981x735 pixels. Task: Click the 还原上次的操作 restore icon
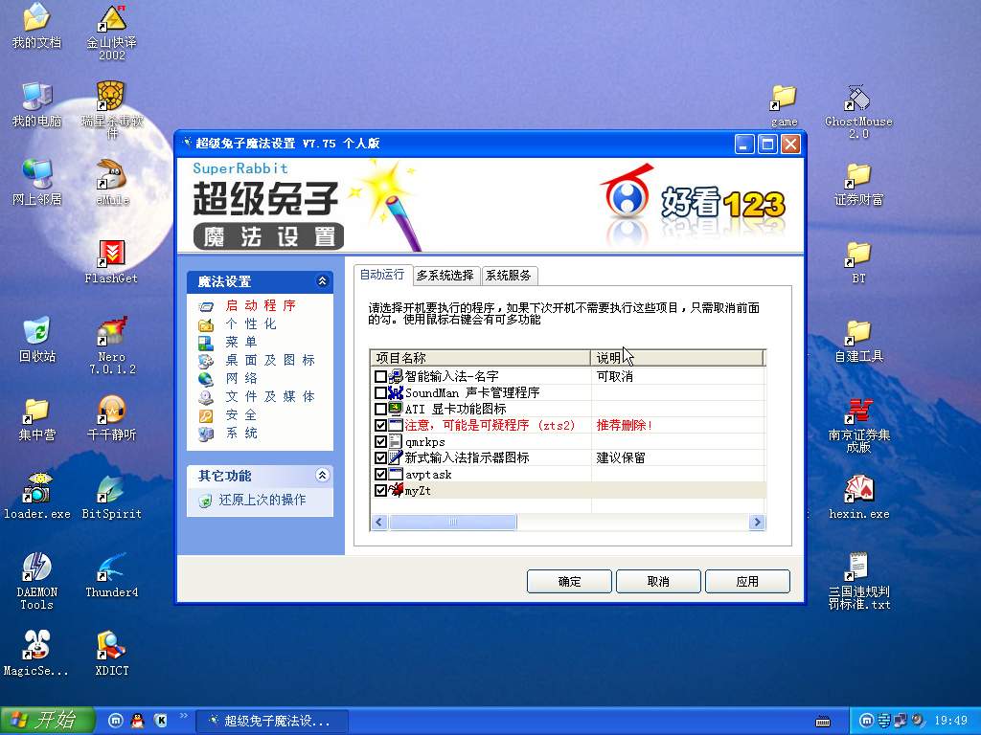(205, 501)
